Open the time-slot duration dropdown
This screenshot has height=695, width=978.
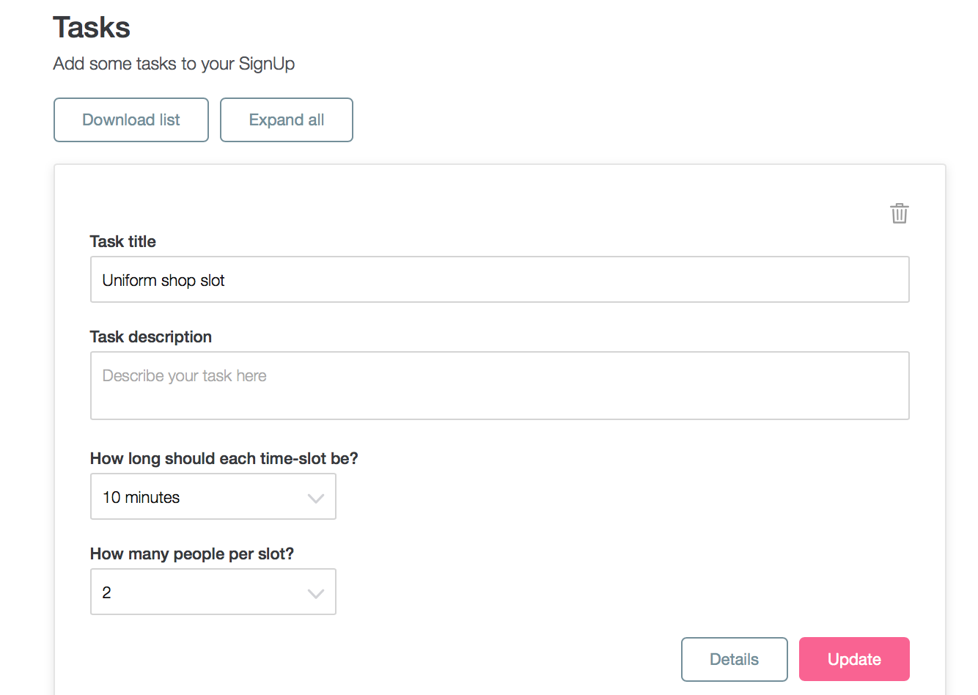[x=213, y=496]
